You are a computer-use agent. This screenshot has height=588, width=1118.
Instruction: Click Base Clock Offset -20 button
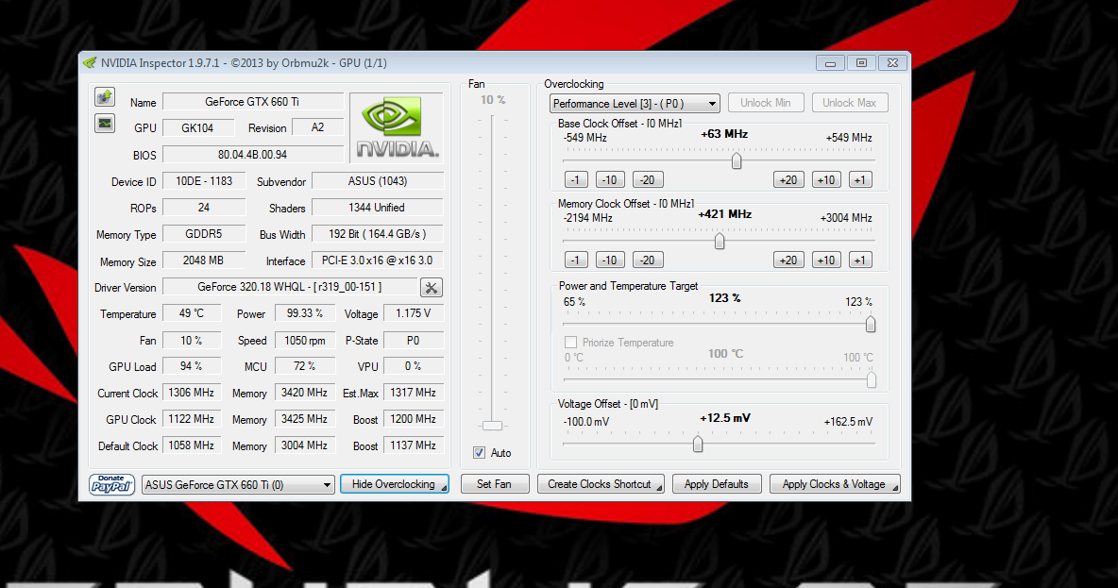tap(648, 179)
